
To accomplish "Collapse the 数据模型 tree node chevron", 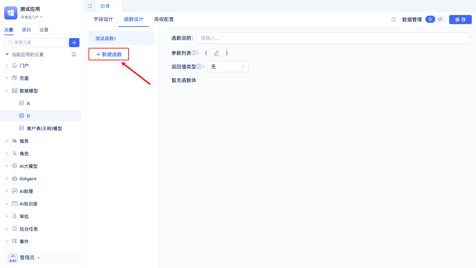I will point(7,91).
